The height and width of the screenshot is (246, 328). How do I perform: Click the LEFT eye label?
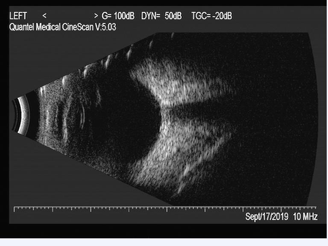coord(18,16)
